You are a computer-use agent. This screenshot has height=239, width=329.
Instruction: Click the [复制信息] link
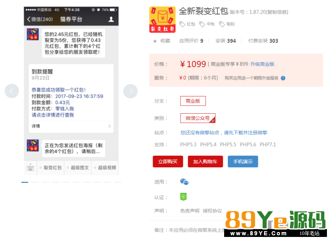coord(277,12)
